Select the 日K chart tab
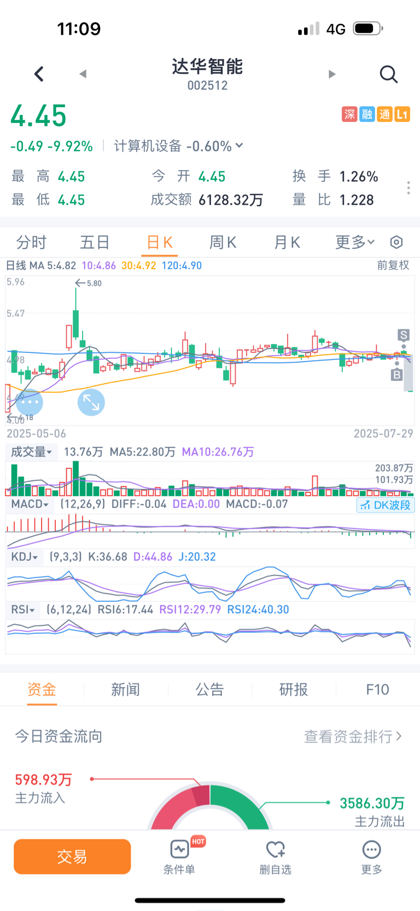Screen dimensions: 420x911 click(x=160, y=242)
